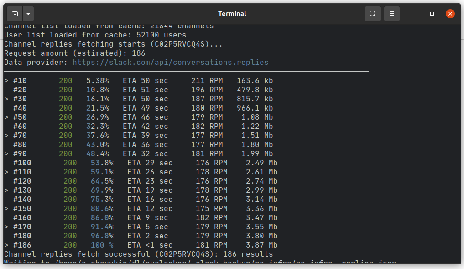Click "Channel replies fetch successful" result line

click(x=139, y=254)
